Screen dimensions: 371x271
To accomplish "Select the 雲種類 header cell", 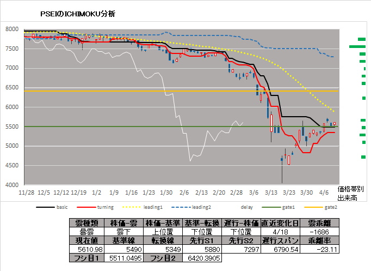I will pyautogui.click(x=87, y=223).
